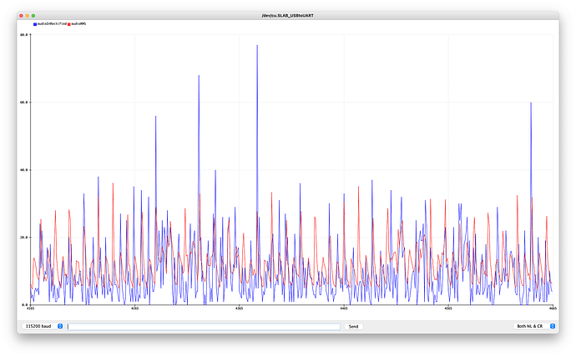Viewport: 576px width, 356px height.
Task: Click the audioRMS legend label
Action: pyautogui.click(x=78, y=24)
